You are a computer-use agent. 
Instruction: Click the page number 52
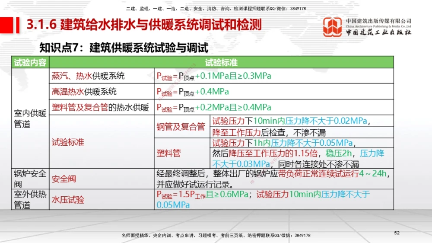tap(397, 233)
